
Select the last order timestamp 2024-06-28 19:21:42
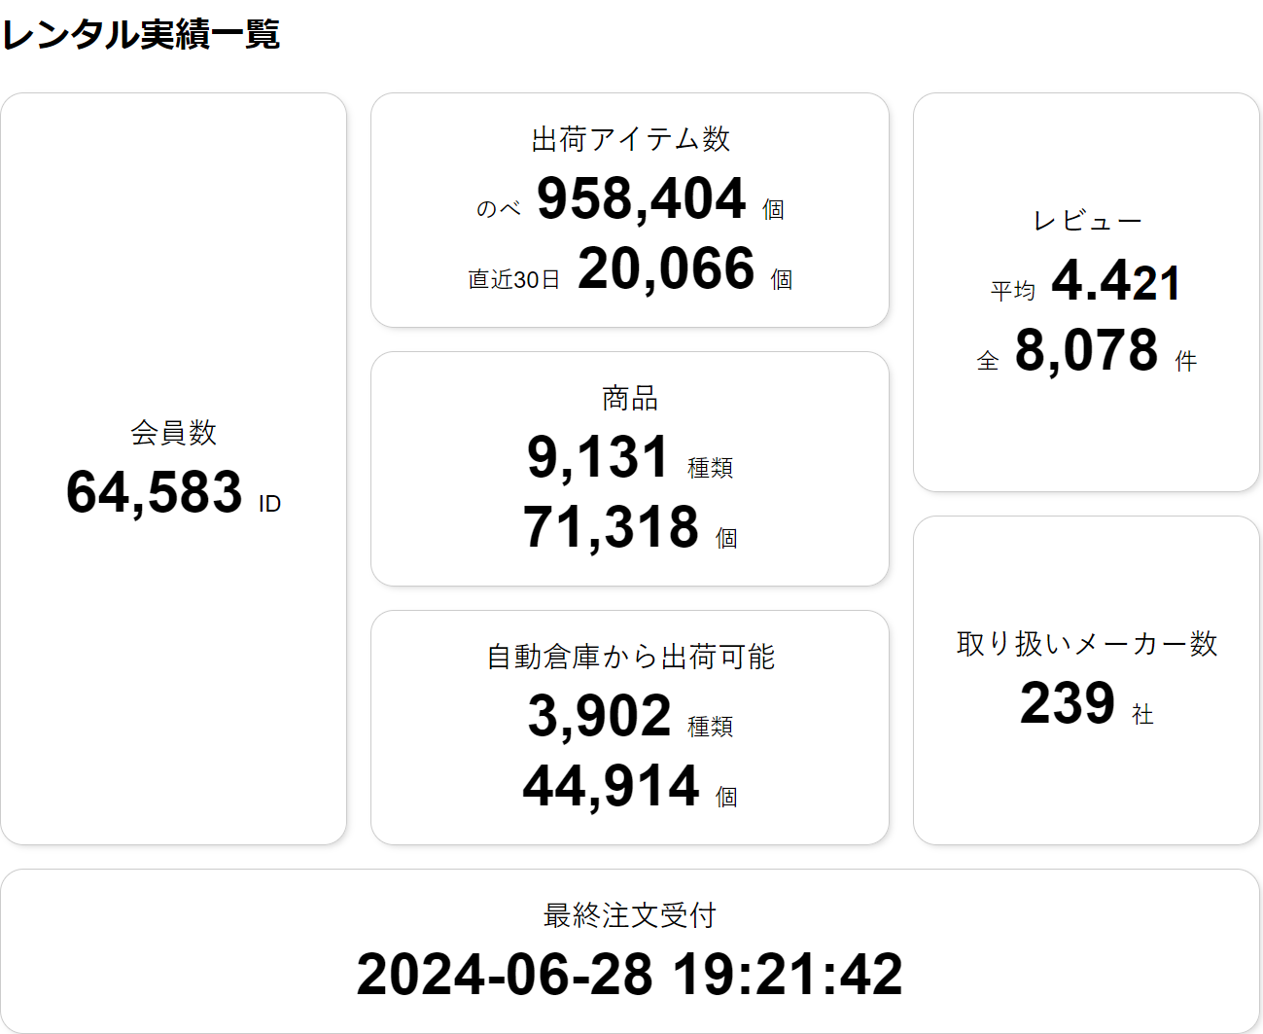coord(630,975)
